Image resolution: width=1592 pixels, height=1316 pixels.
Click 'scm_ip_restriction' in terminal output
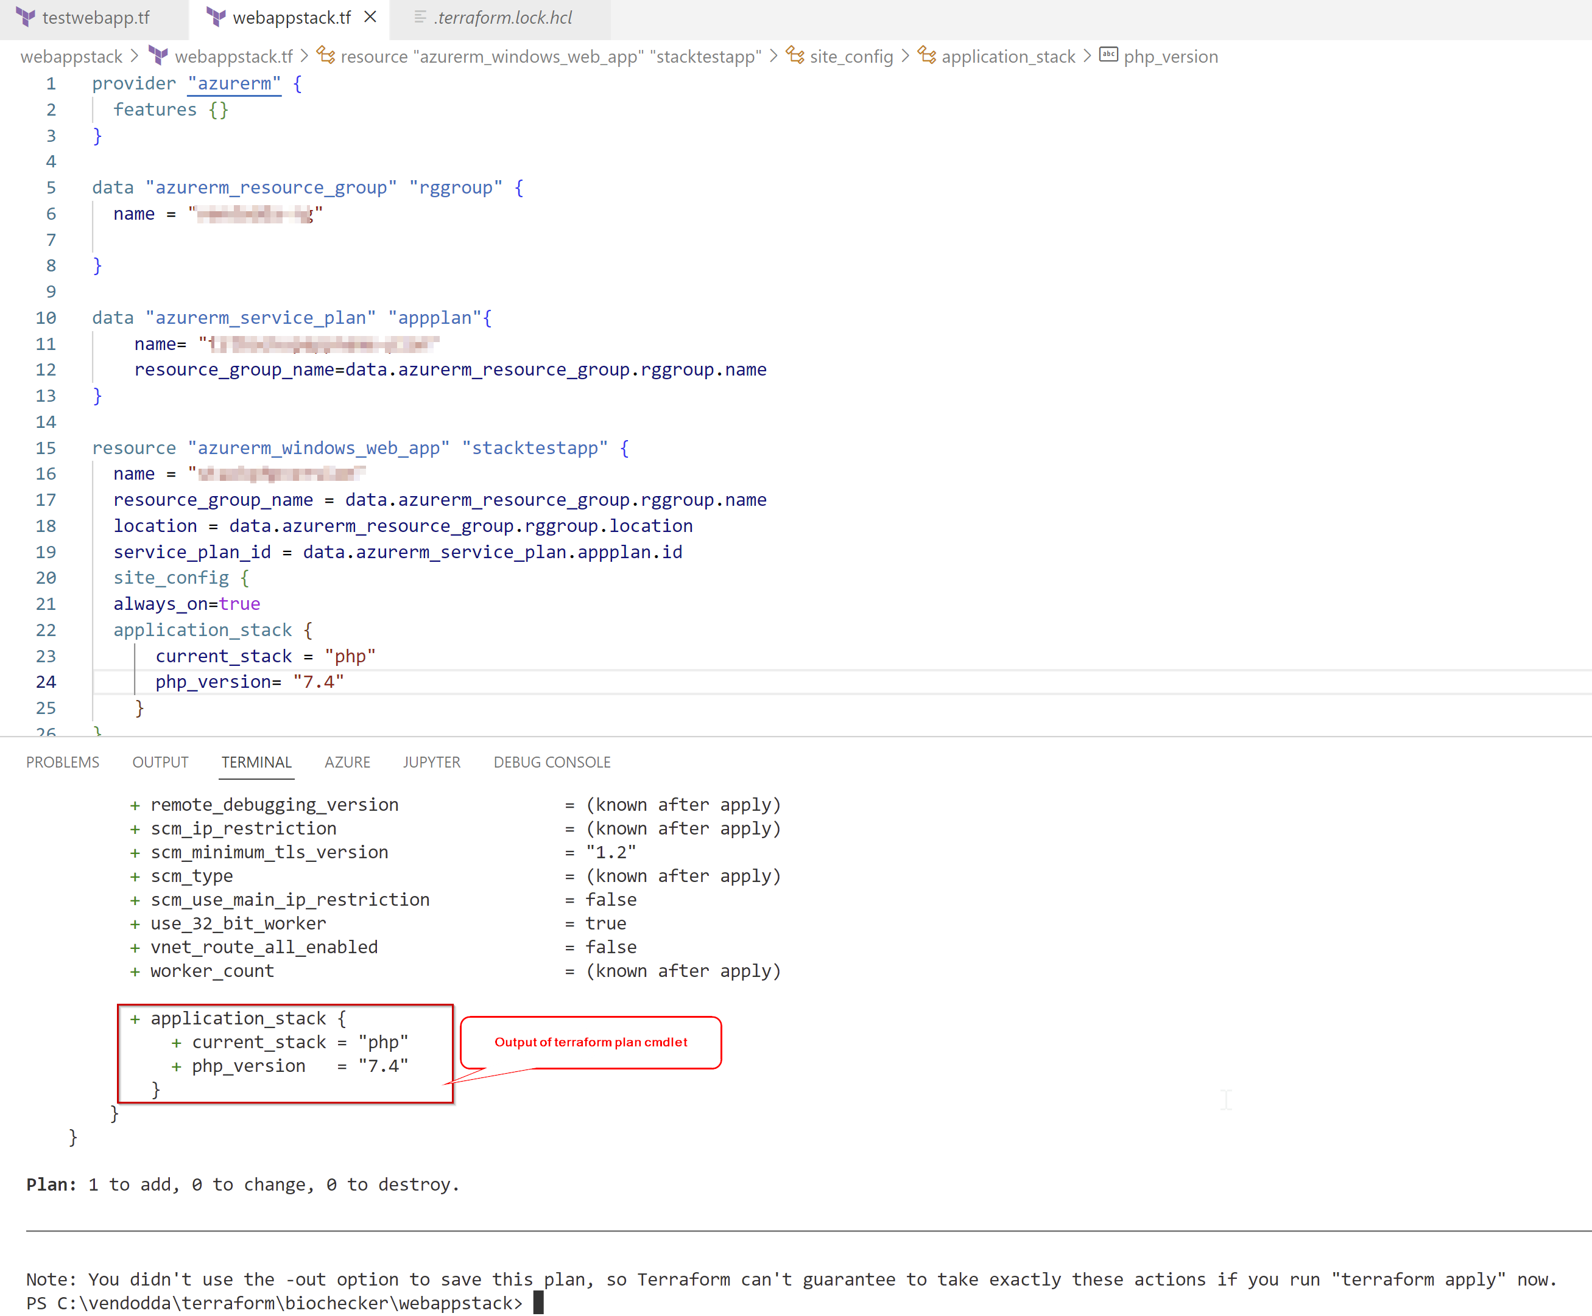[244, 829]
